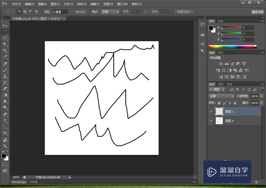Viewport: 266px width, 188px height.
Task: Pick the Crop tool
Action: tap(5, 51)
